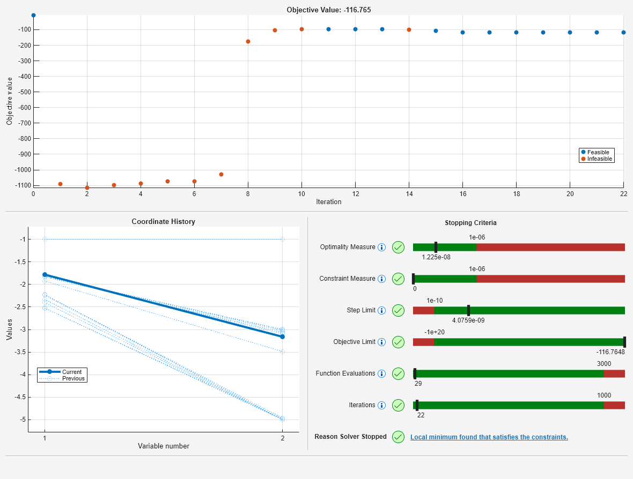Screen dimensions: 633x479
Task: Click the green check next to Optimality Measure
Action: pos(398,248)
